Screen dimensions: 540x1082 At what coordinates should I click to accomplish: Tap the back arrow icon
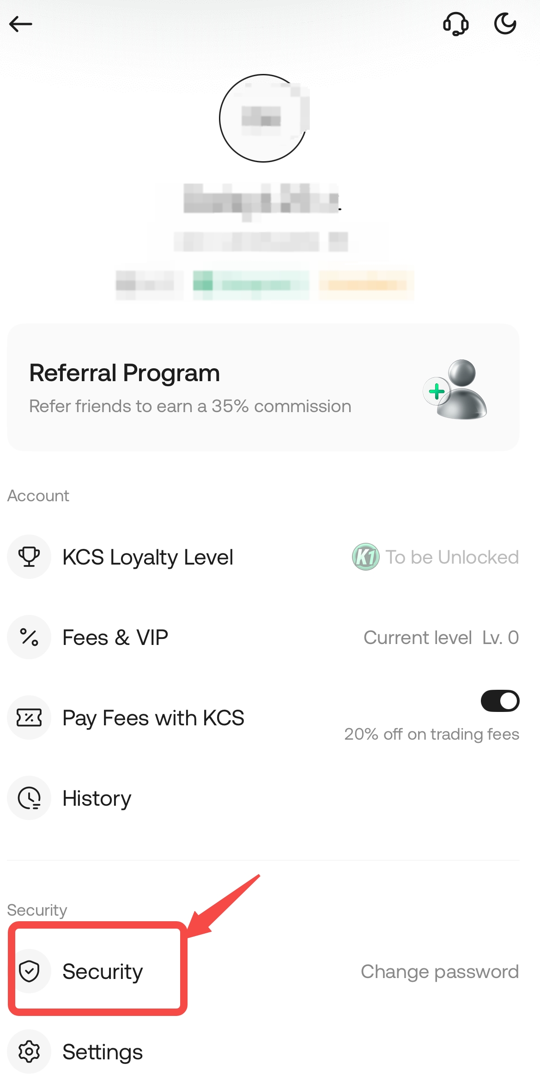[x=21, y=24]
